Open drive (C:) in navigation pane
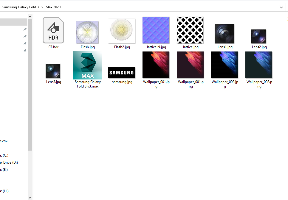288x200 pixels. 4,155
